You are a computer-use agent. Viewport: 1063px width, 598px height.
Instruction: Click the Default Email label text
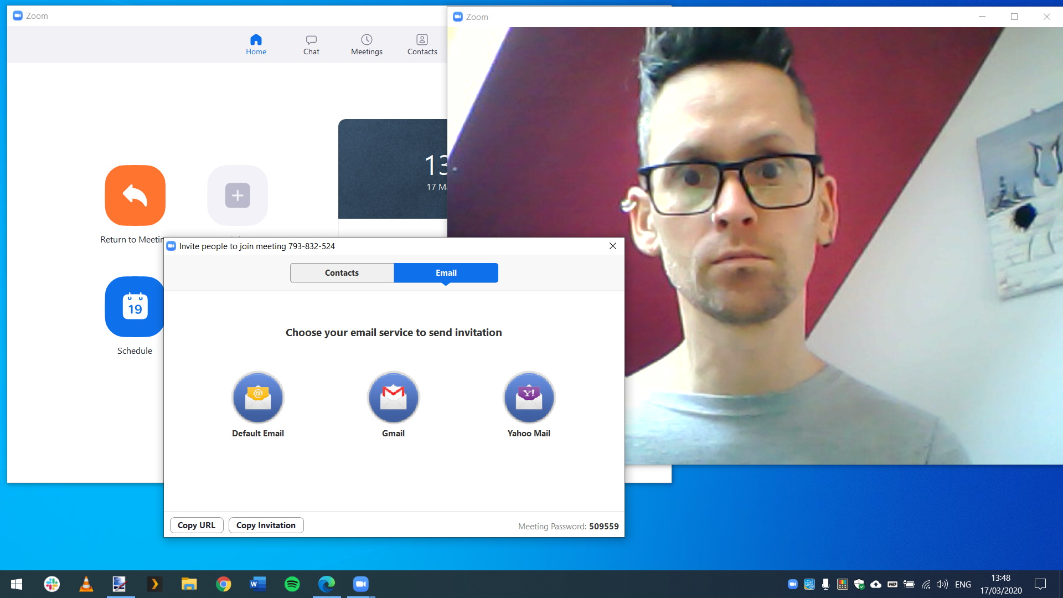(258, 434)
